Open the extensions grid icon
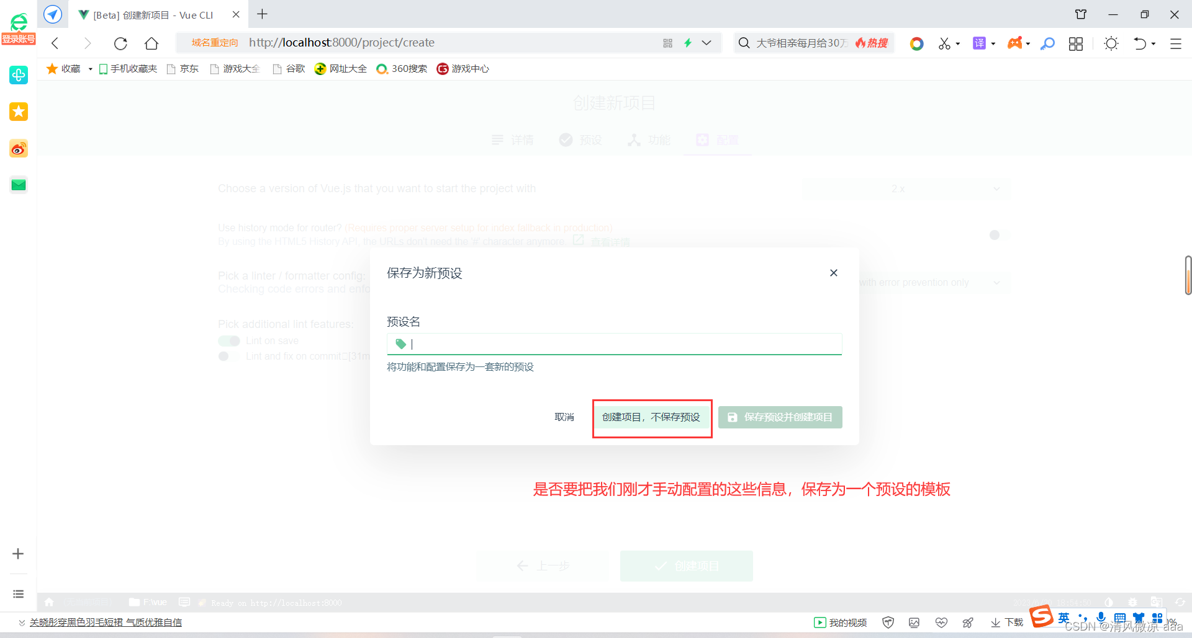Image resolution: width=1192 pixels, height=638 pixels. click(x=1076, y=43)
